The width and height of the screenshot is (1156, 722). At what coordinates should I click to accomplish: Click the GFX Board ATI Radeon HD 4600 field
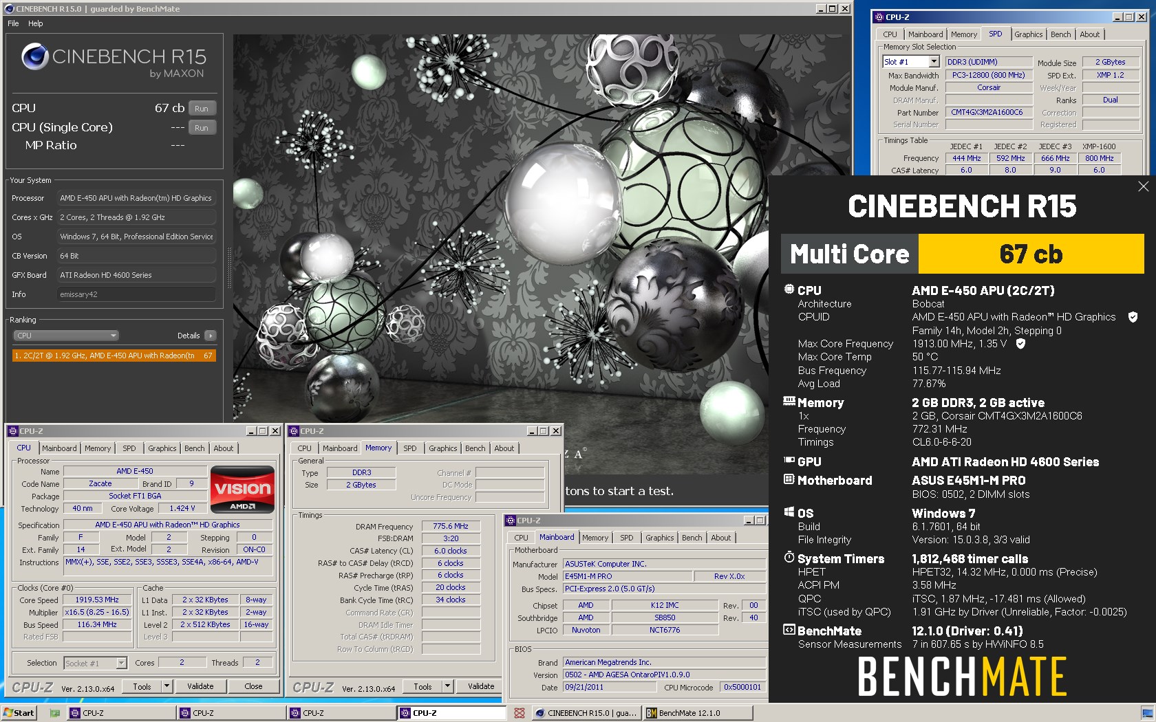coord(136,275)
